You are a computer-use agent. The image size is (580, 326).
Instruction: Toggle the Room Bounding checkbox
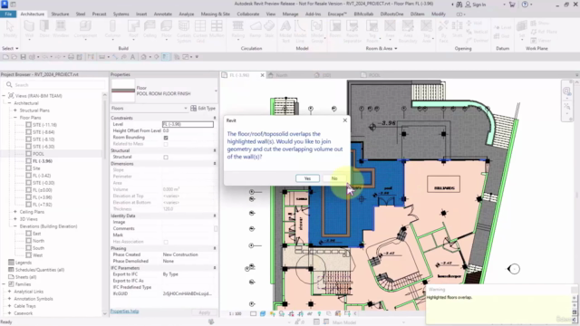[166, 138]
